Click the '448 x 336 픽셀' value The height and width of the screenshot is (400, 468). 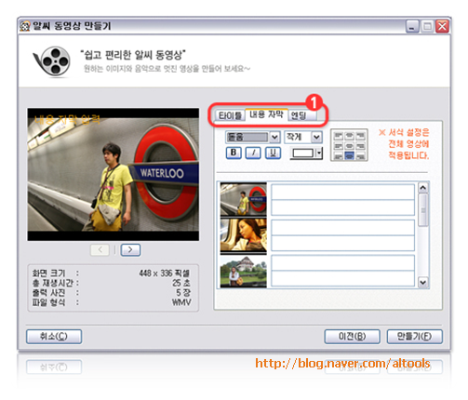coord(165,273)
